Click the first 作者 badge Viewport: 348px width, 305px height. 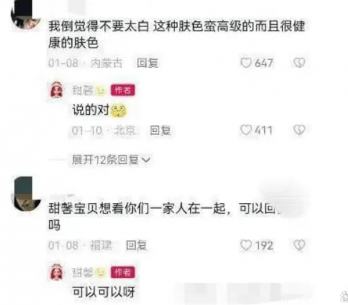(123, 90)
